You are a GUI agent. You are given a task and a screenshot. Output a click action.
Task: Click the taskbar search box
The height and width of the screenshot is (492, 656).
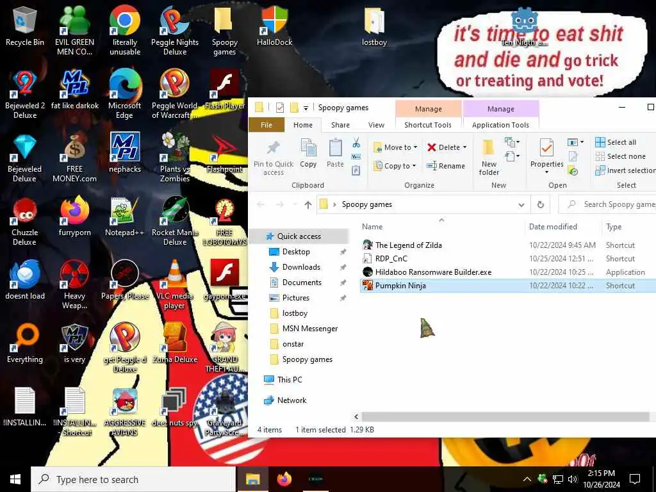tap(133, 479)
